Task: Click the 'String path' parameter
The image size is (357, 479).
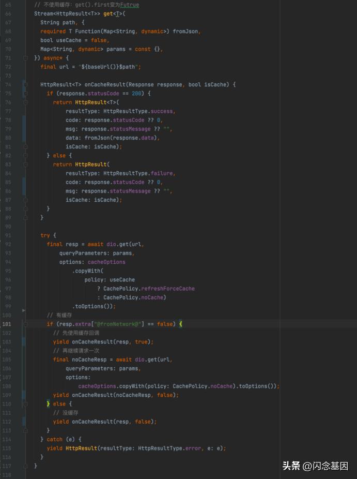Action: (58, 23)
